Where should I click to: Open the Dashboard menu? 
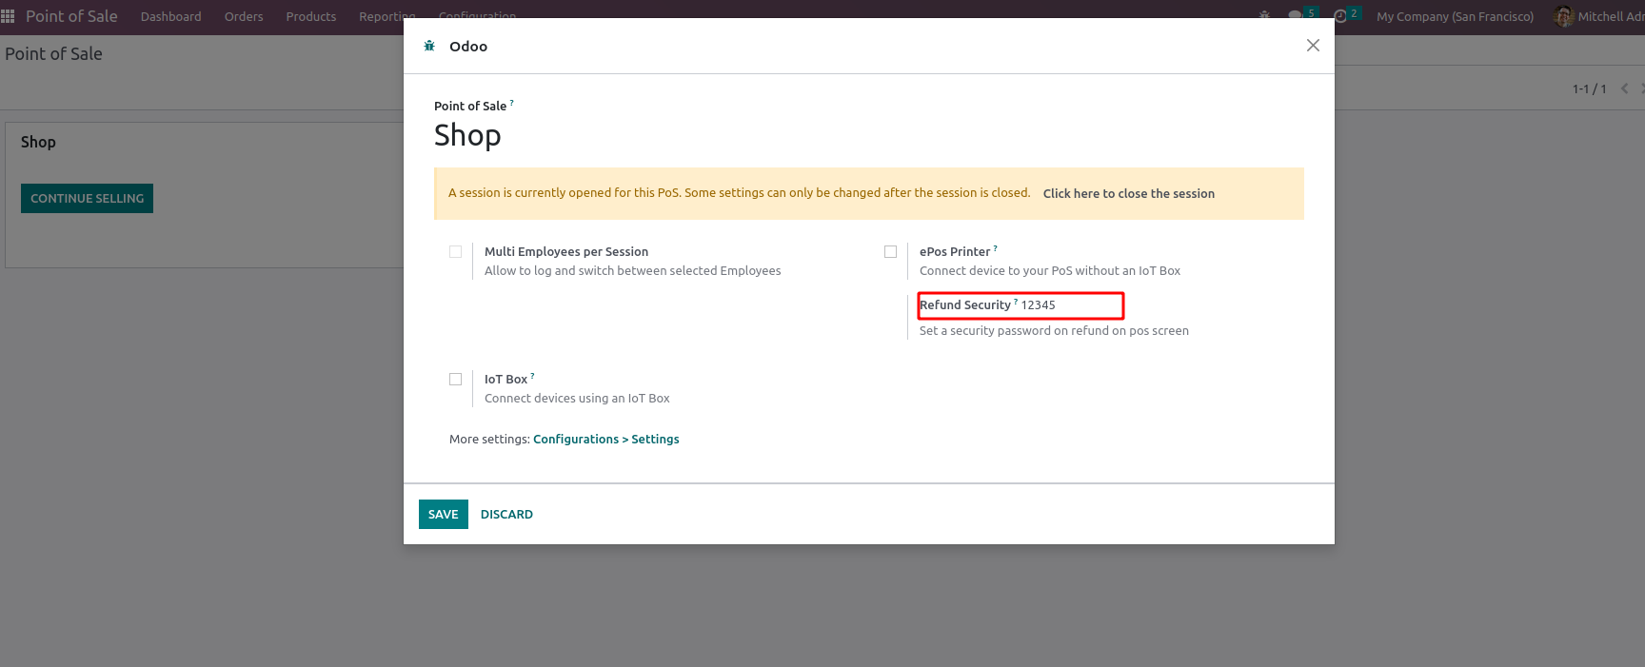[171, 16]
